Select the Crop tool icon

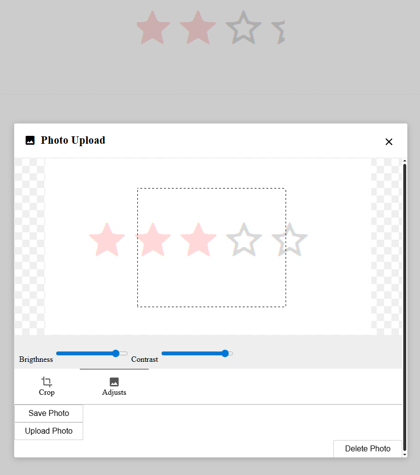point(47,381)
